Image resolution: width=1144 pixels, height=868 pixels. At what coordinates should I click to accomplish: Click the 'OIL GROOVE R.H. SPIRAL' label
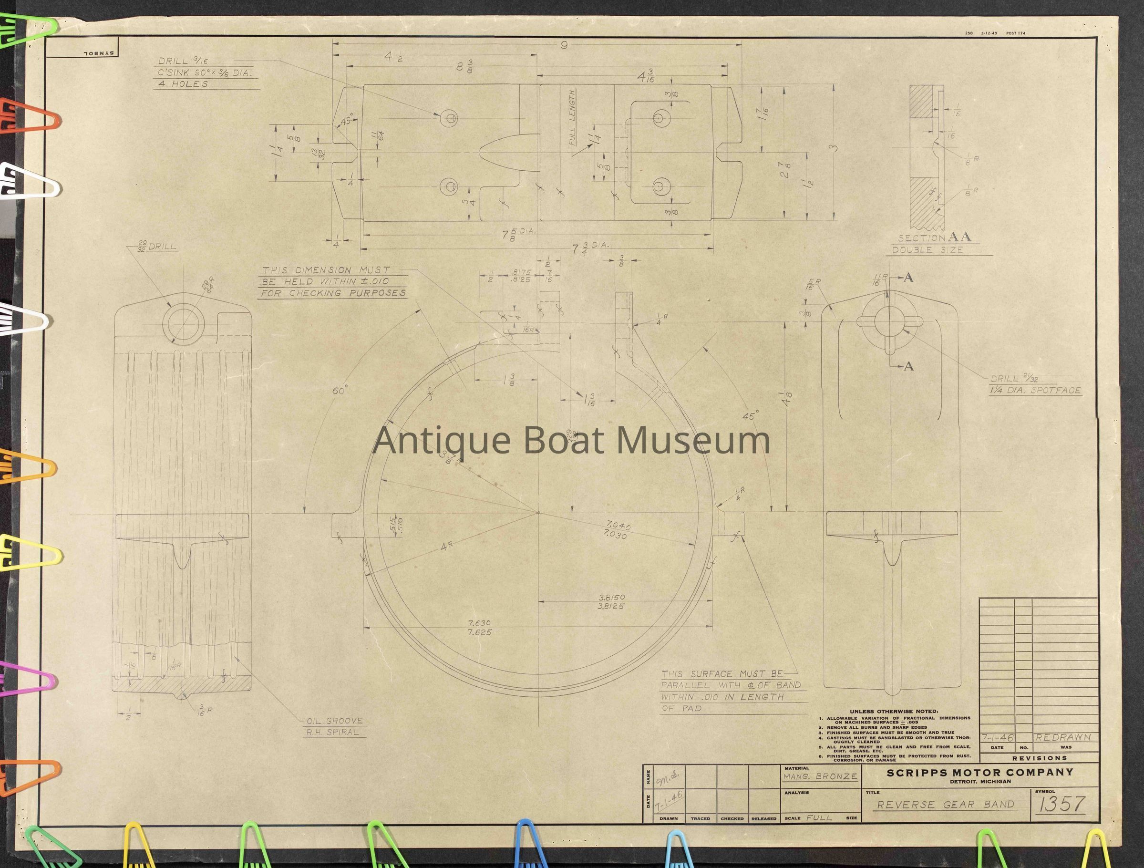tap(335, 726)
